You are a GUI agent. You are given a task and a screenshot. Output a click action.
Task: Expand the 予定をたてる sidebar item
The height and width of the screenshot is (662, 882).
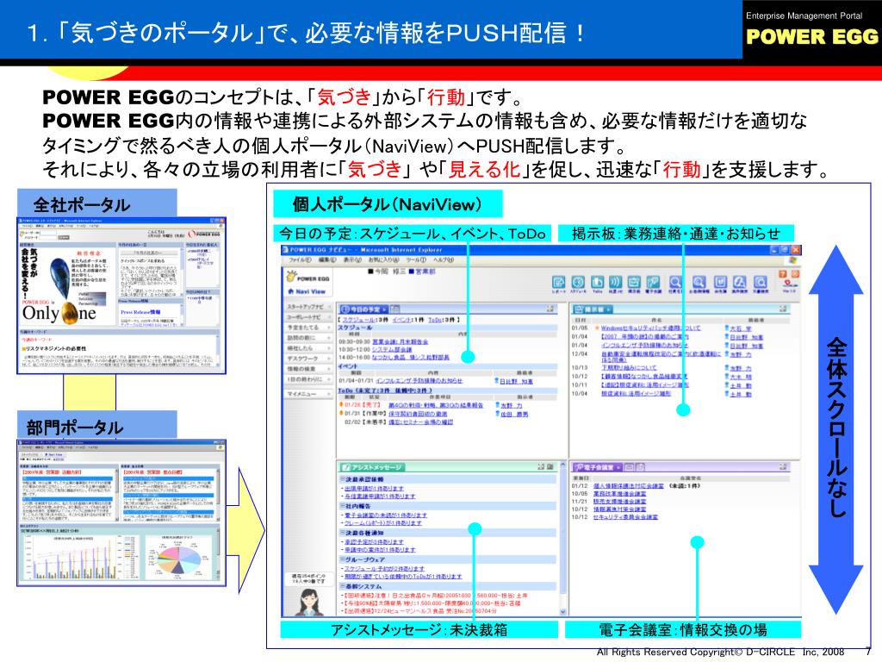[x=309, y=327]
